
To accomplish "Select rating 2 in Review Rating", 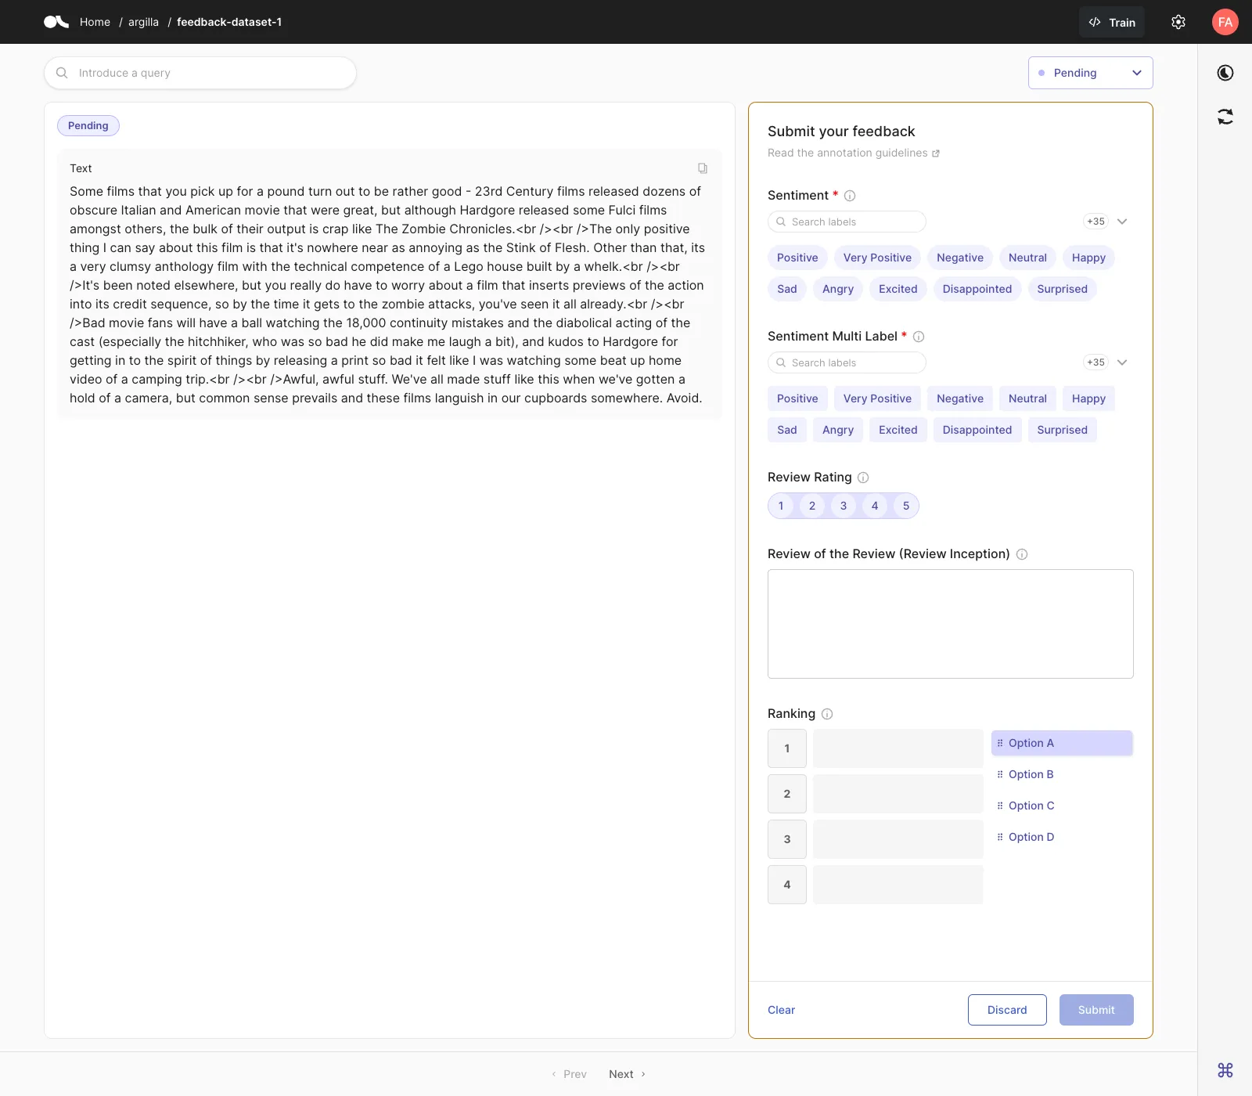I will tap(812, 506).
